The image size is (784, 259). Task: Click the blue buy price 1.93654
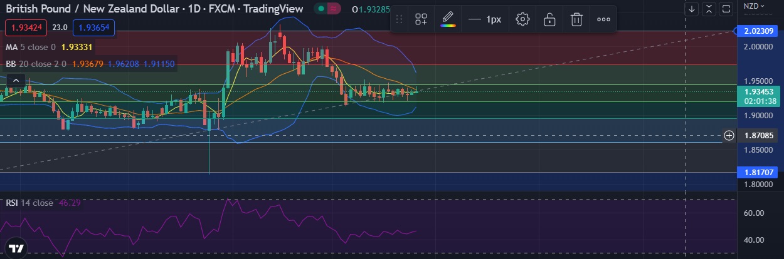pyautogui.click(x=93, y=28)
